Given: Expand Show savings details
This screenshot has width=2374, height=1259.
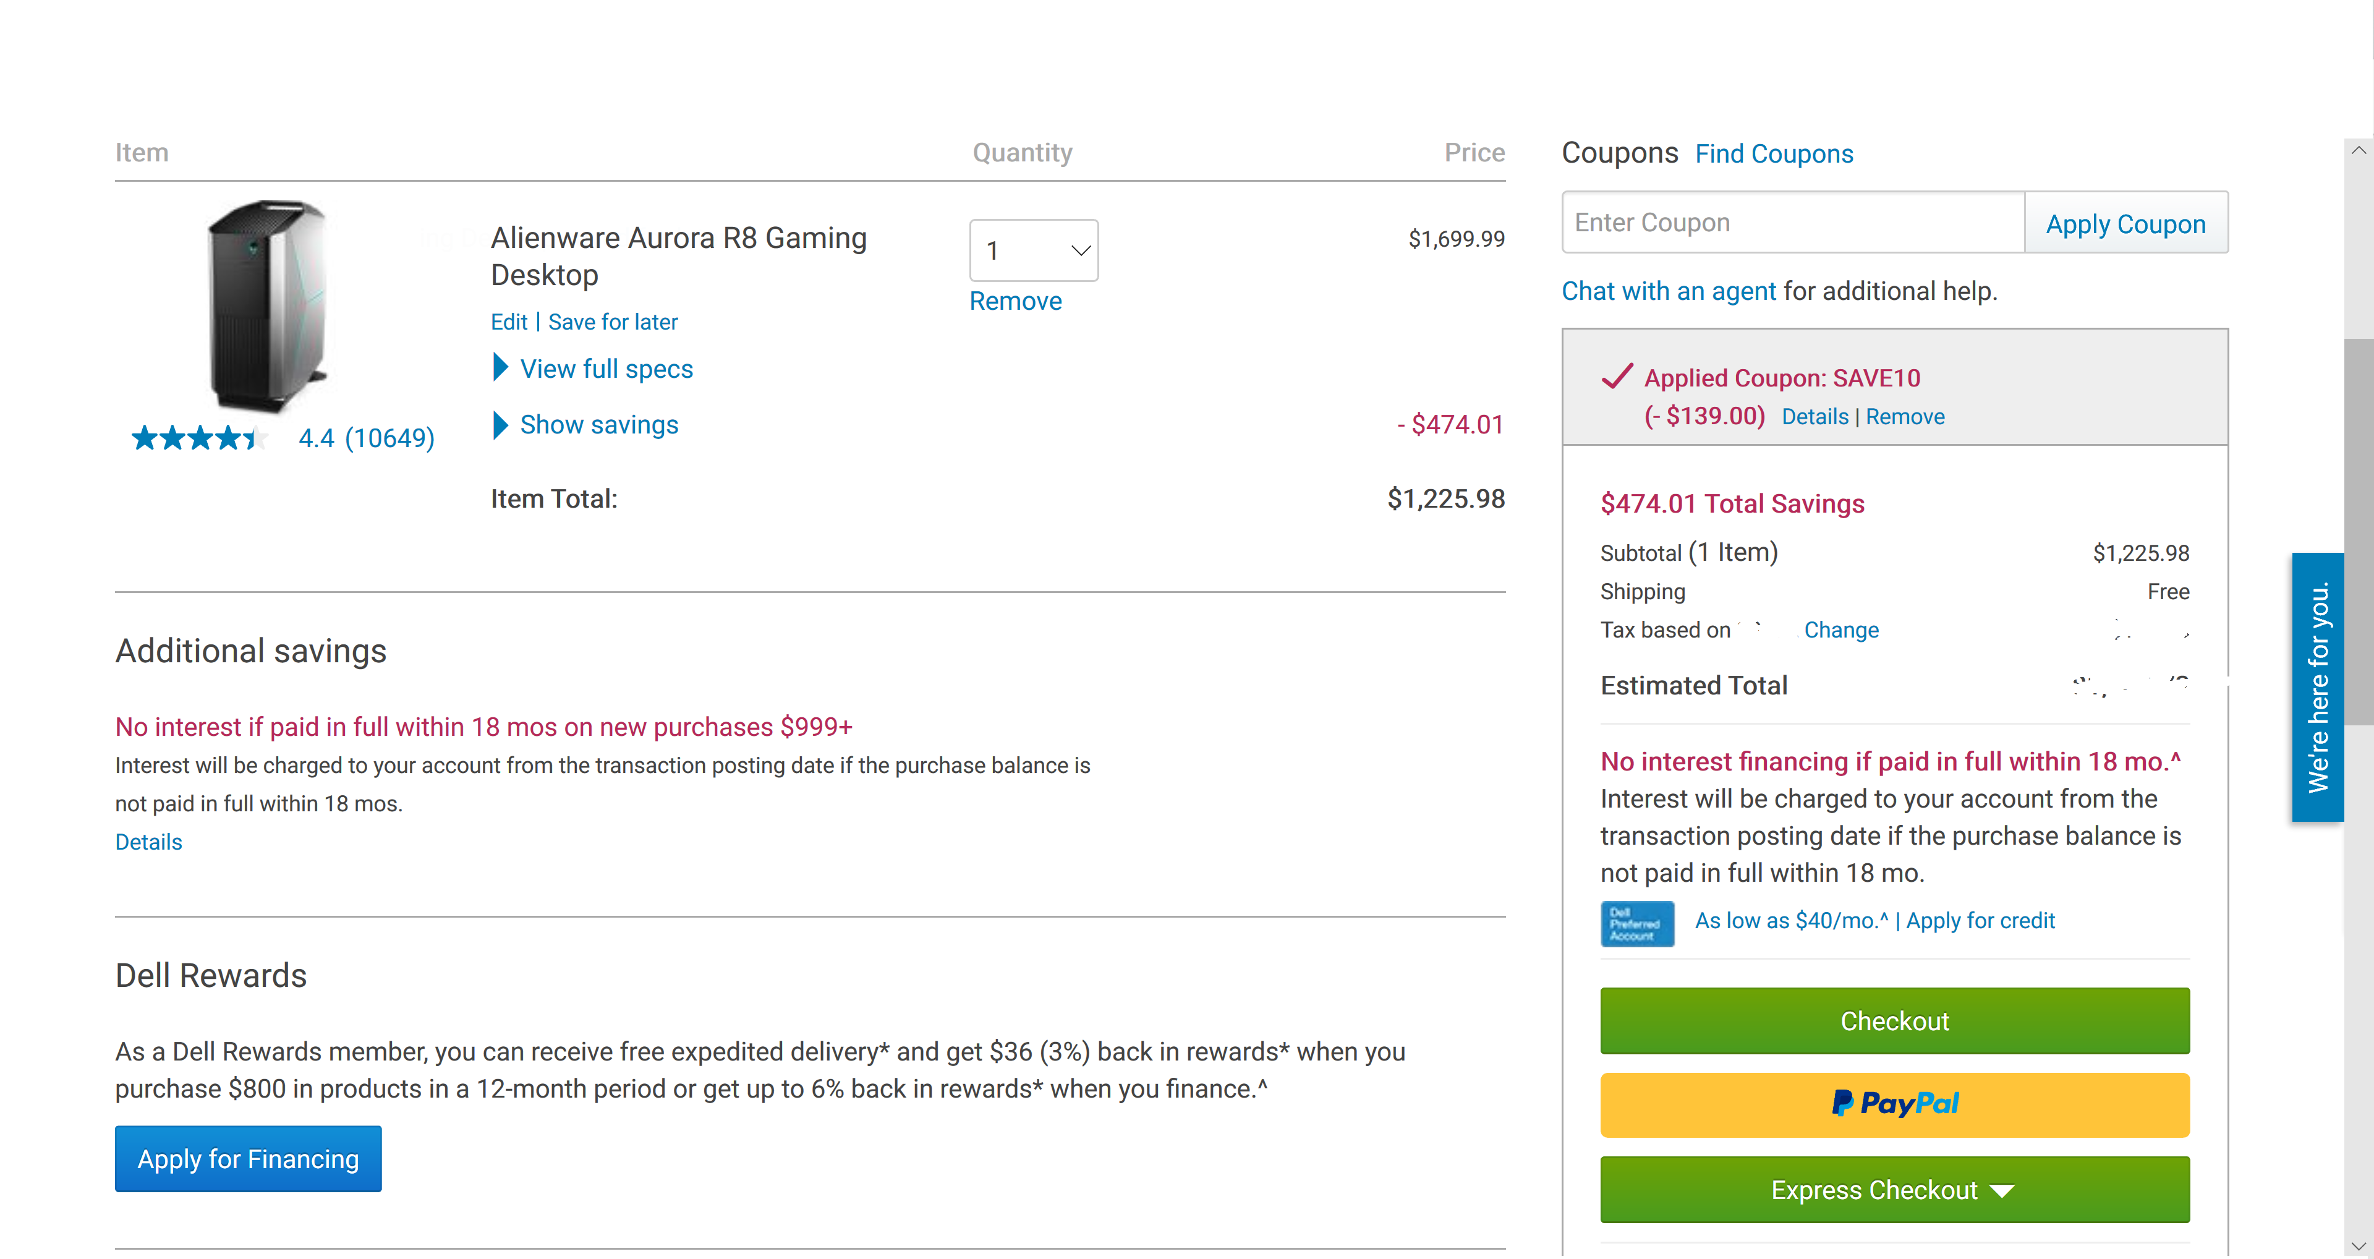Looking at the screenshot, I should [x=598, y=425].
